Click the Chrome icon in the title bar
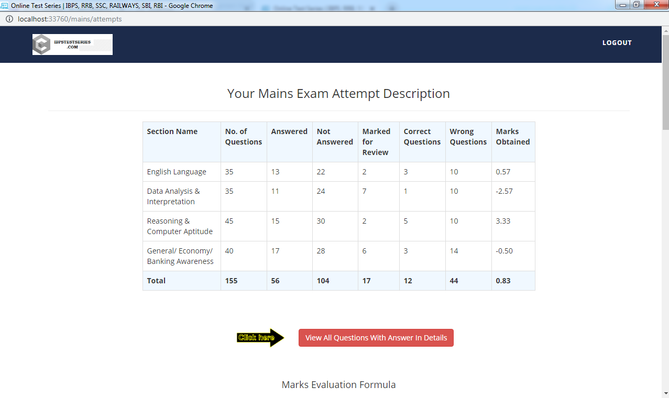 point(5,5)
